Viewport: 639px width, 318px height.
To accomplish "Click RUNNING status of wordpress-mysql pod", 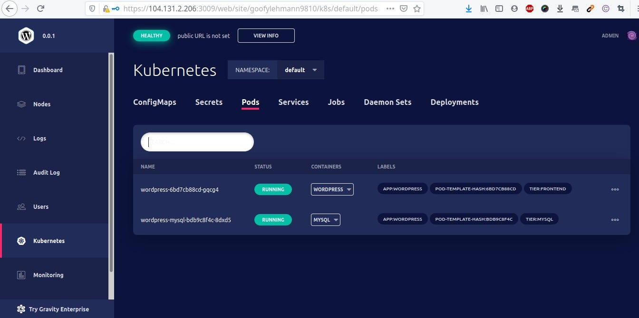I will coord(273,220).
